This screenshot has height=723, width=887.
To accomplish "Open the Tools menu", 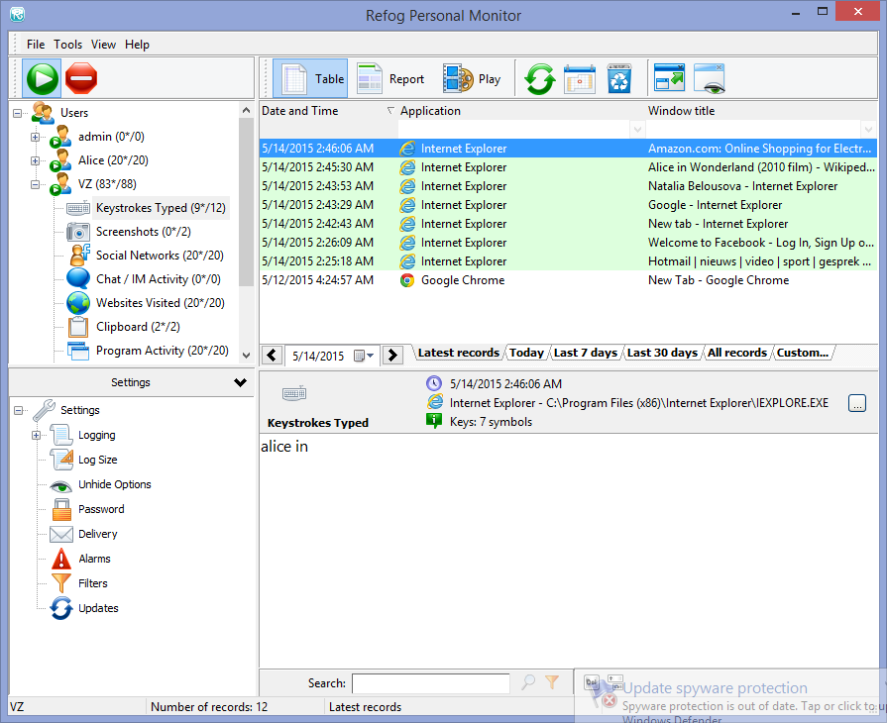I will click(x=67, y=45).
